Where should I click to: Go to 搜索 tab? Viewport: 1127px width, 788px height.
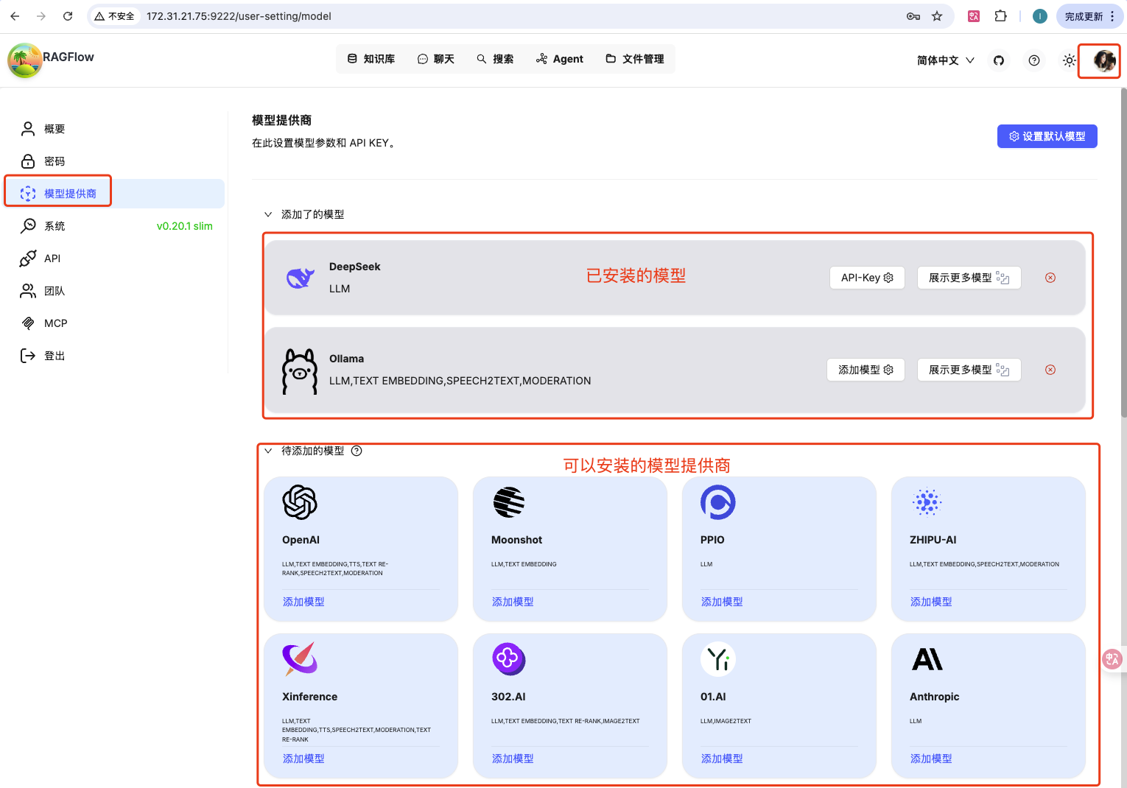[x=495, y=59]
